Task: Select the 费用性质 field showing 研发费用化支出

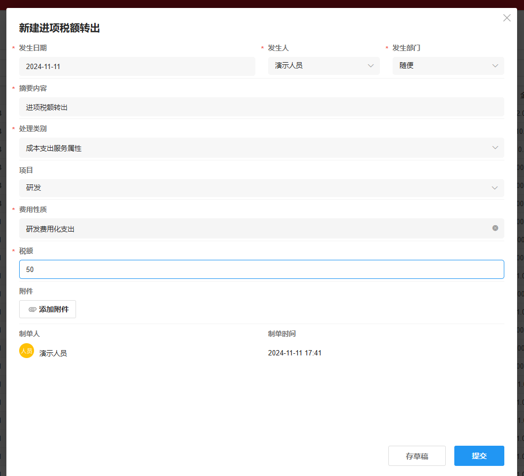Action: coord(255,228)
